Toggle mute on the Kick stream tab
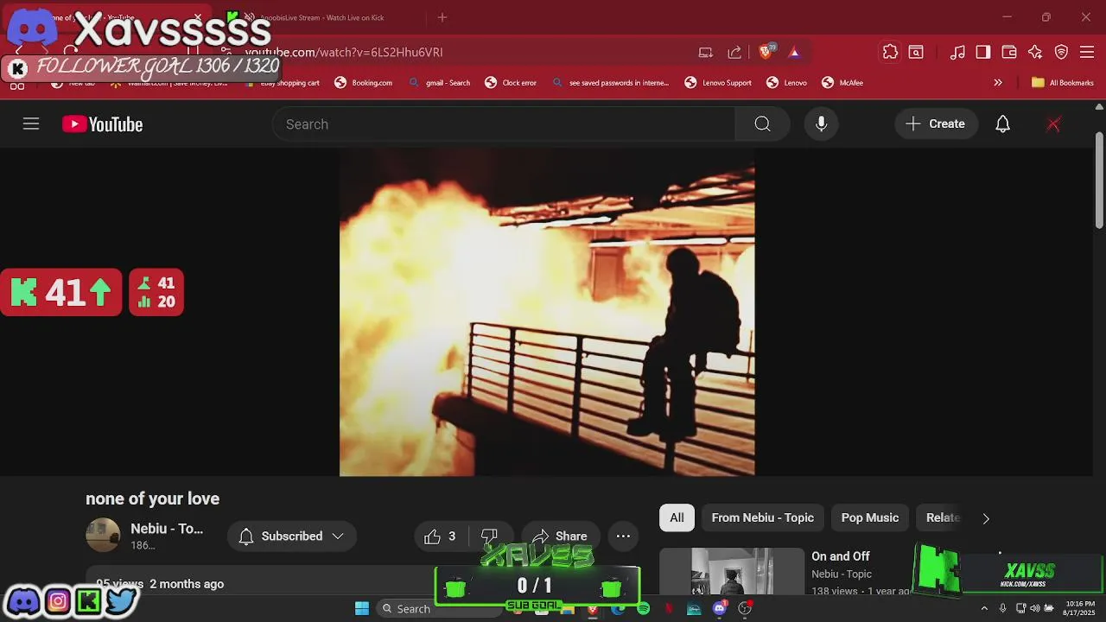 click(x=249, y=17)
